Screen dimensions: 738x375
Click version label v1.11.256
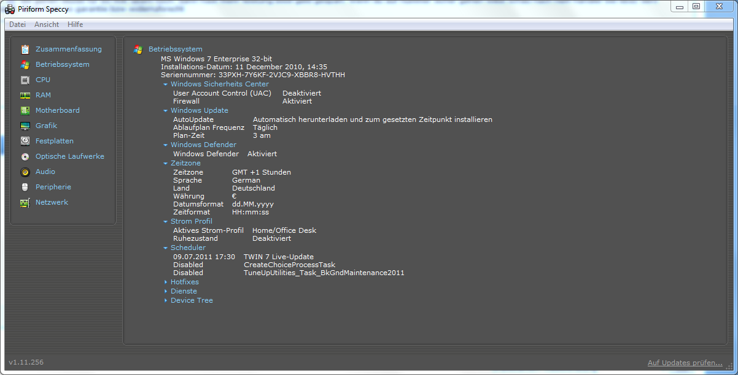pyautogui.click(x=26, y=362)
